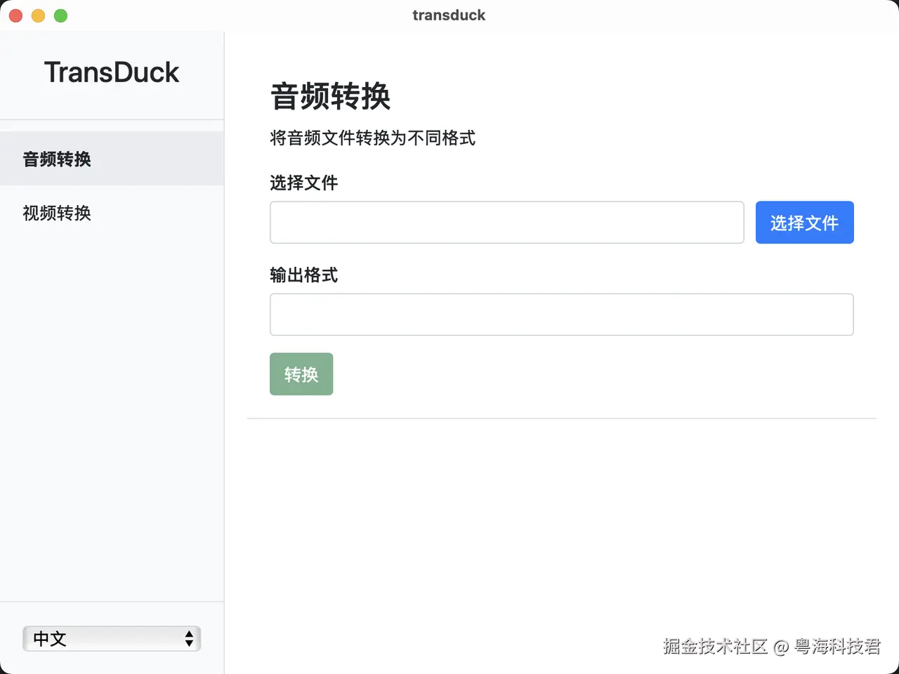Switch to 视频转换 in sidebar
This screenshot has width=899, height=674.
click(x=112, y=213)
